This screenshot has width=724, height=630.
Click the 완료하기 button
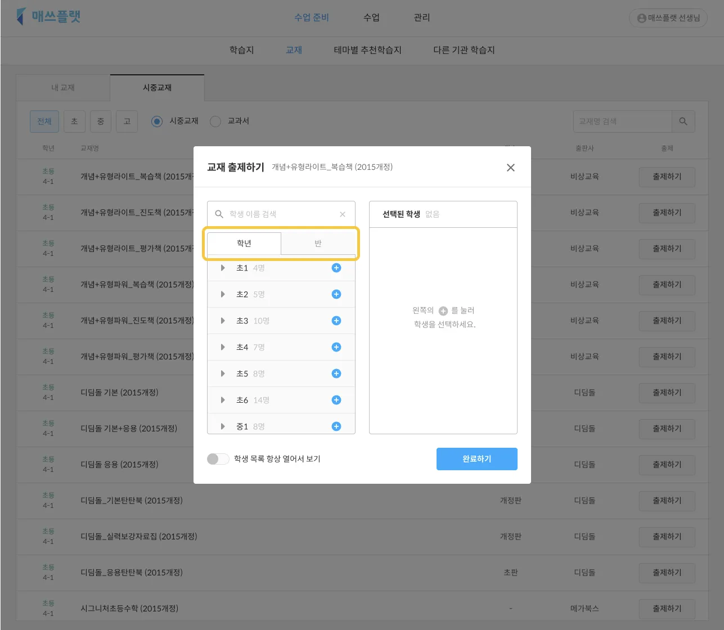(x=477, y=459)
